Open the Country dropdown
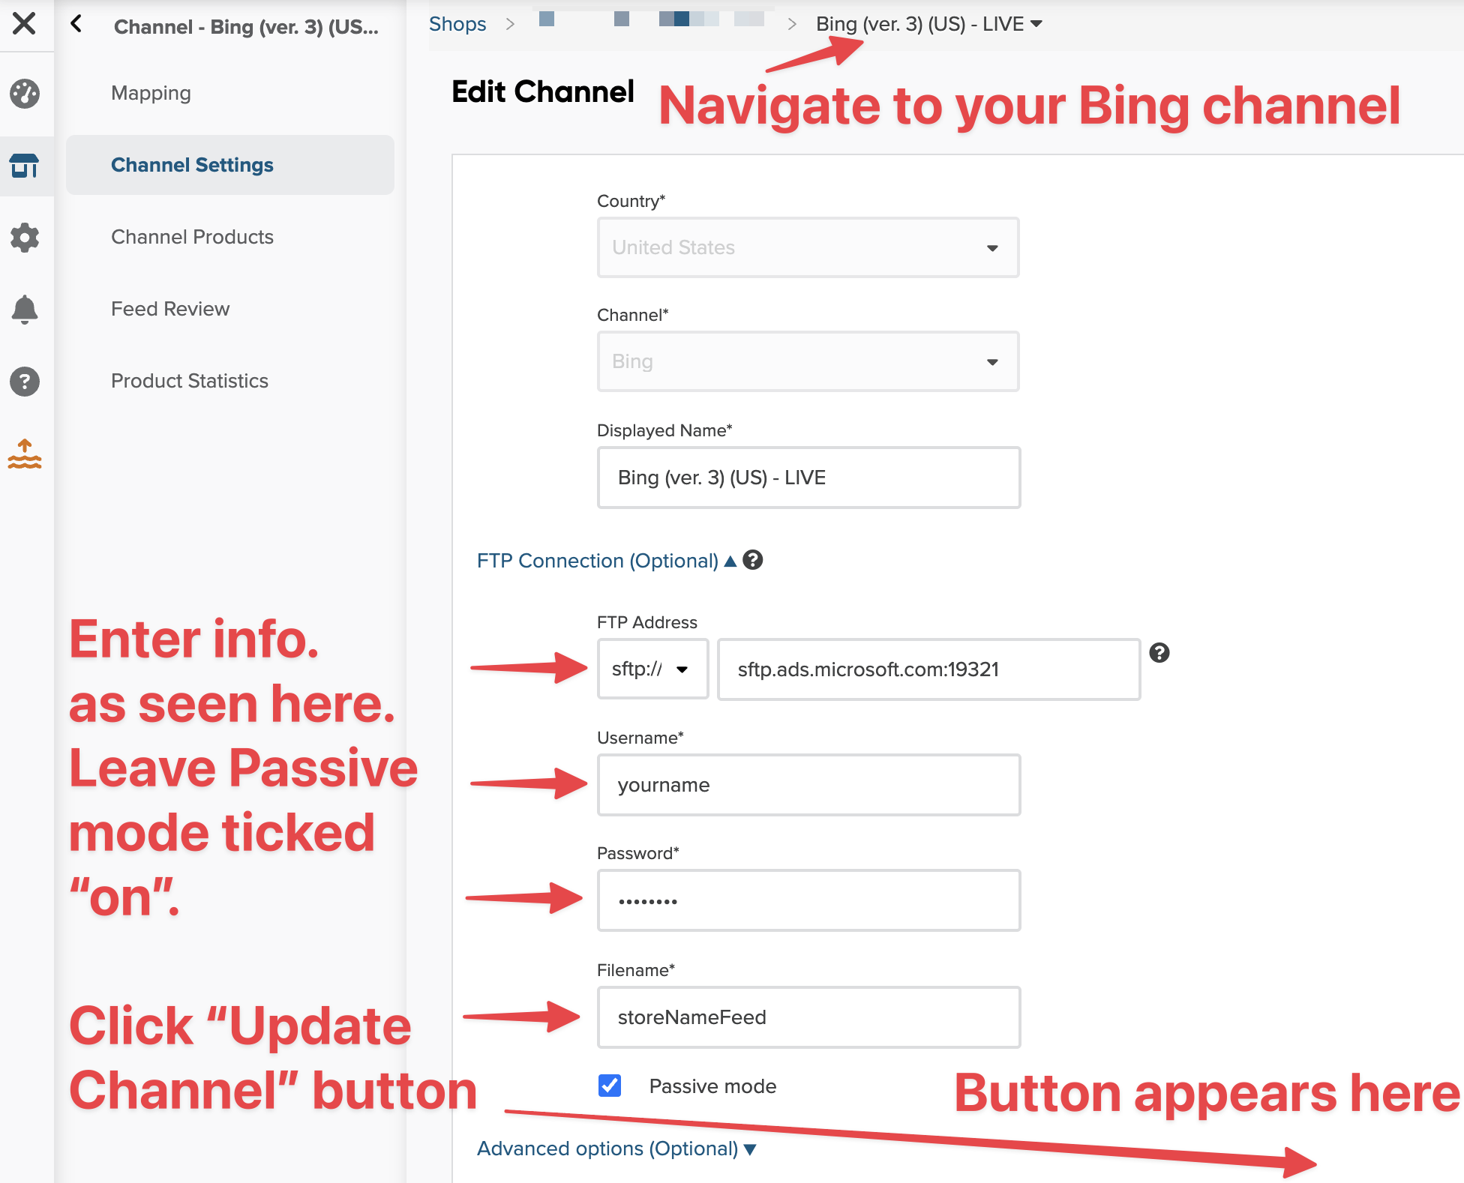1464x1183 pixels. pos(808,247)
